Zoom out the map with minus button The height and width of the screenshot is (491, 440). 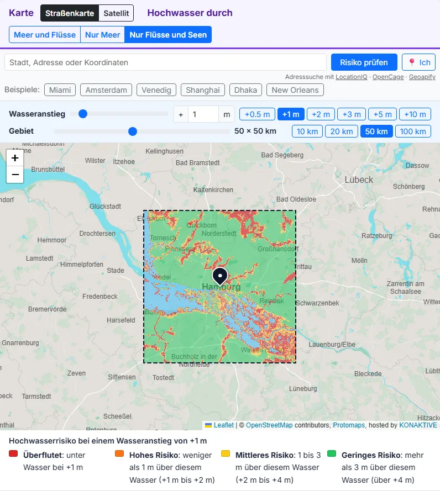(x=15, y=175)
